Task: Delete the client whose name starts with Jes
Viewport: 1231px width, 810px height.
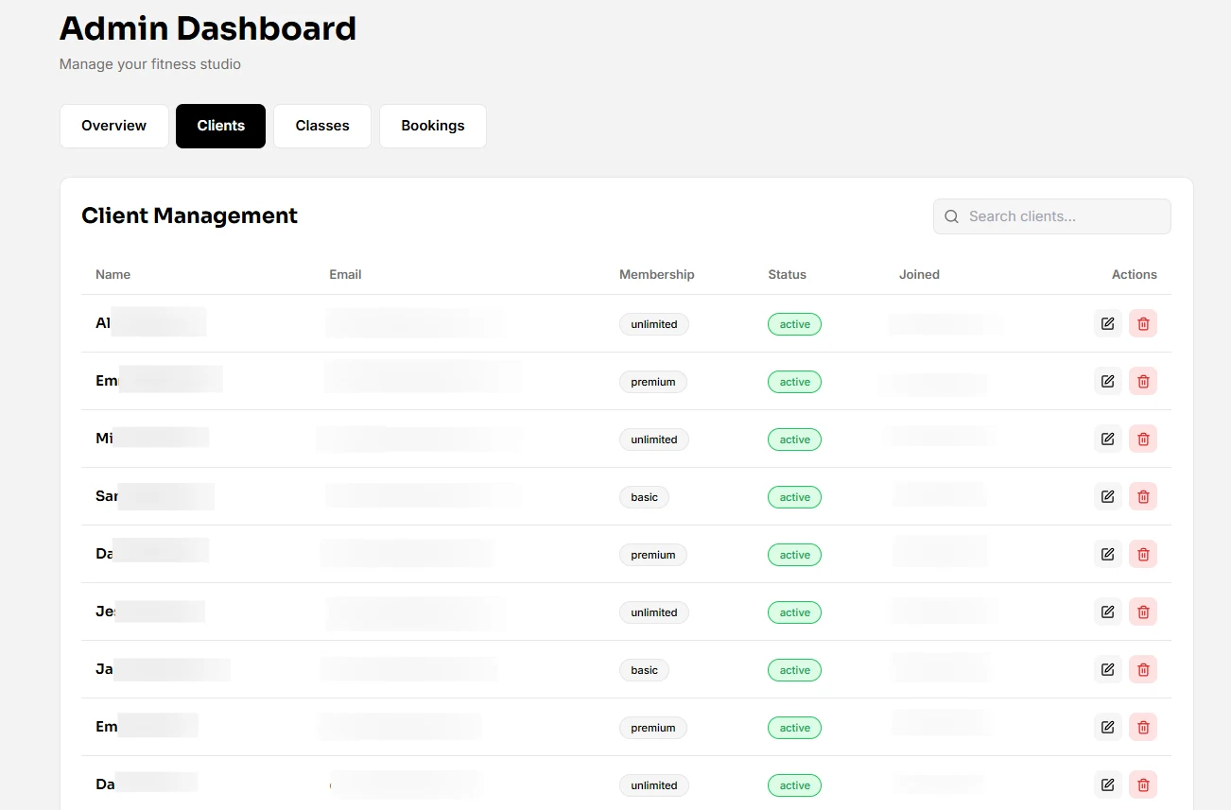Action: [1143, 612]
